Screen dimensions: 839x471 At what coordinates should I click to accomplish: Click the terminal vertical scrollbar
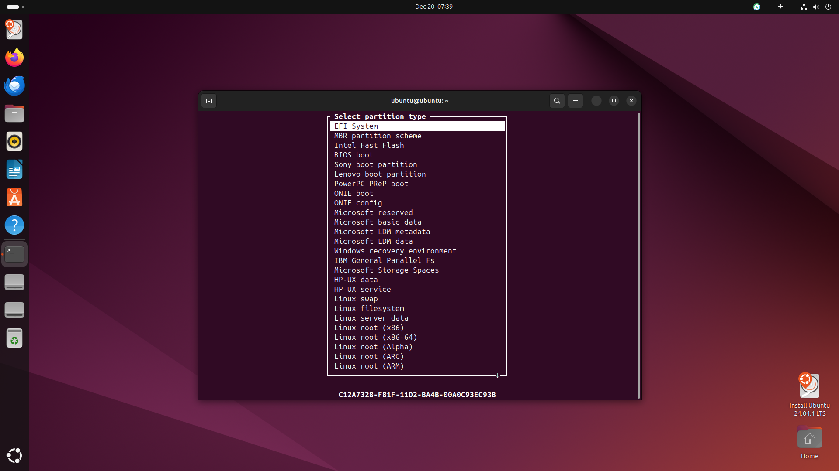pyautogui.click(x=638, y=255)
